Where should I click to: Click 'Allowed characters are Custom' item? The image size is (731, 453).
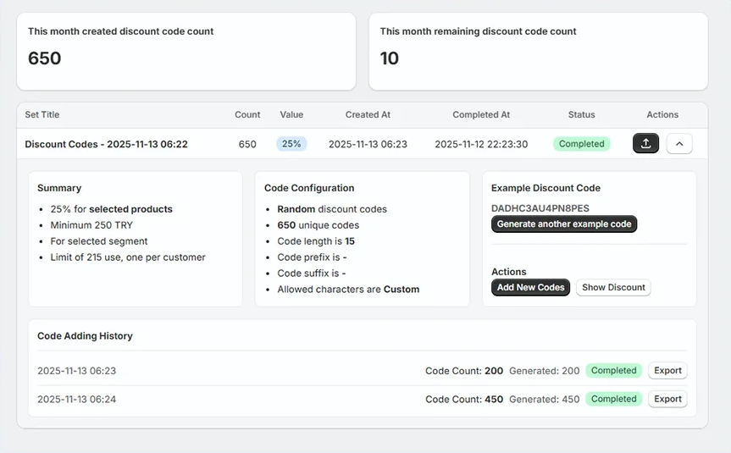point(348,290)
